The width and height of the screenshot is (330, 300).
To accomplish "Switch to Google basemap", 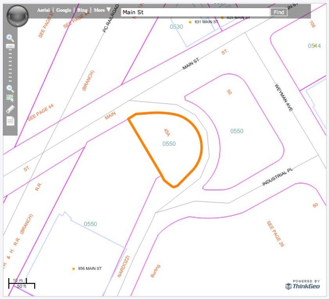I will (63, 10).
